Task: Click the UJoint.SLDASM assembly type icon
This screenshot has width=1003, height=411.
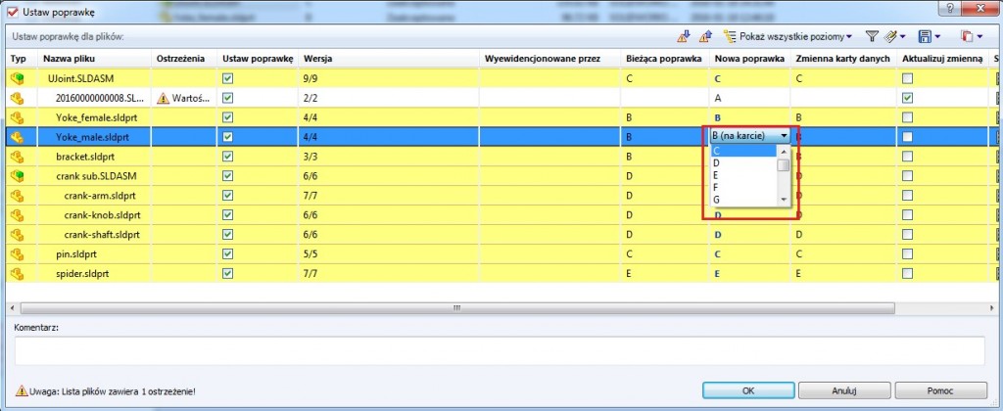Action: point(17,78)
